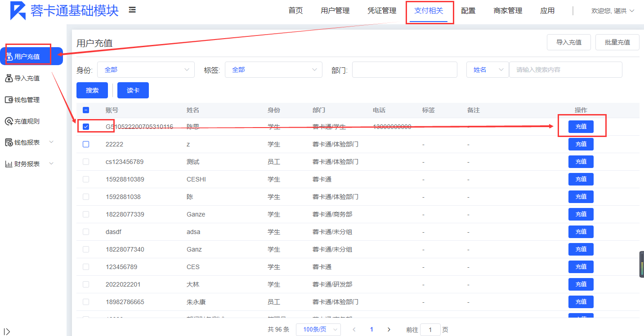Image resolution: width=644 pixels, height=336 pixels.
Task: Open the 身份 dropdown filter
Action: pos(146,70)
